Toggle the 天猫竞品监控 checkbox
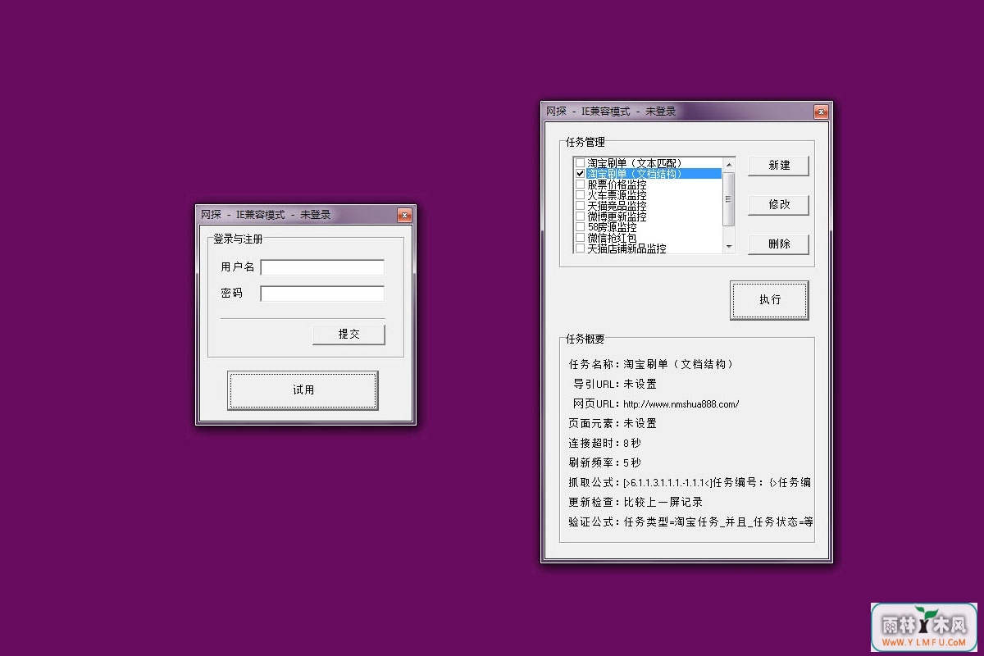Image resolution: width=984 pixels, height=656 pixels. pos(580,206)
